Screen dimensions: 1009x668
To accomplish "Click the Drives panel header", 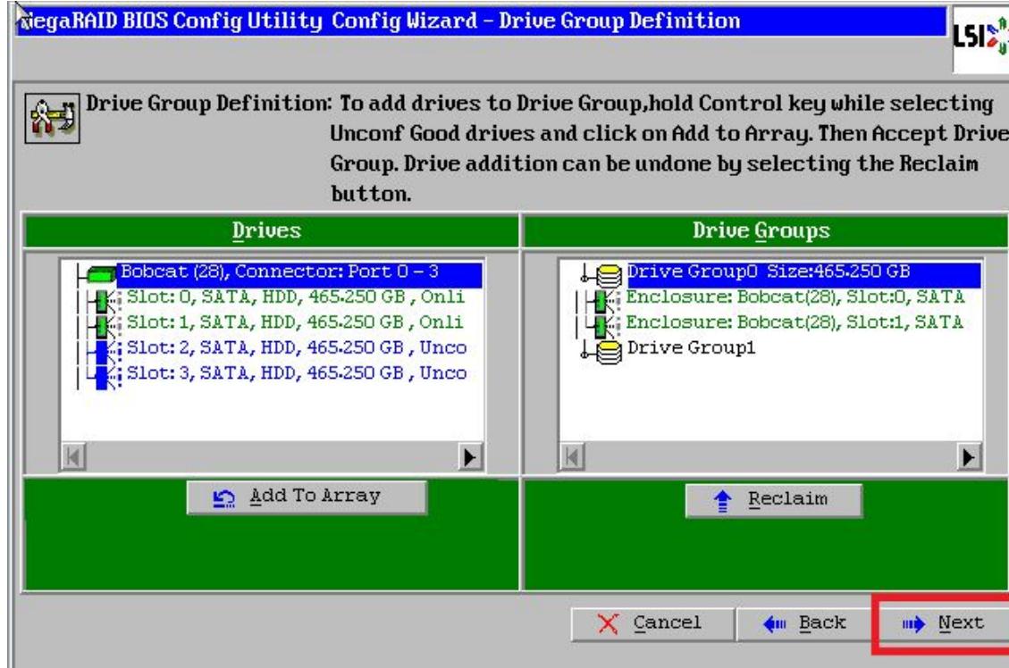I will pos(271,230).
